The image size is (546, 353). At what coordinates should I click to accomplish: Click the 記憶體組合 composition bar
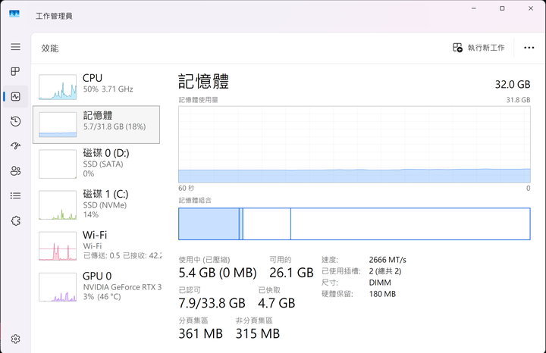(x=354, y=224)
